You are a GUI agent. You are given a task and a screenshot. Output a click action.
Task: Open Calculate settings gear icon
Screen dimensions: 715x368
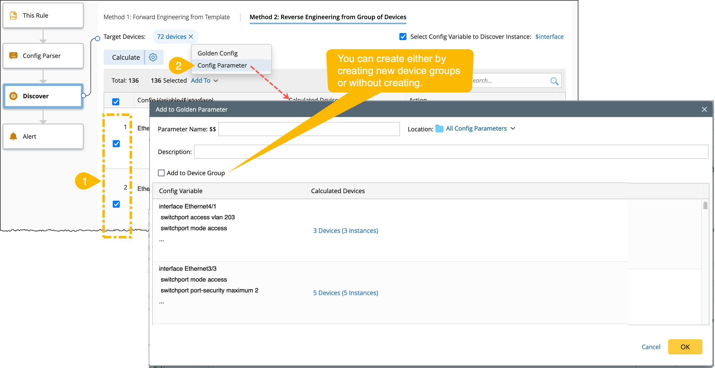coord(153,57)
